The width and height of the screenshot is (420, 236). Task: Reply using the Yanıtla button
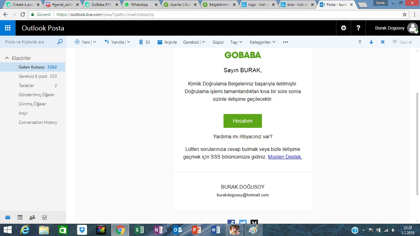tap(114, 42)
